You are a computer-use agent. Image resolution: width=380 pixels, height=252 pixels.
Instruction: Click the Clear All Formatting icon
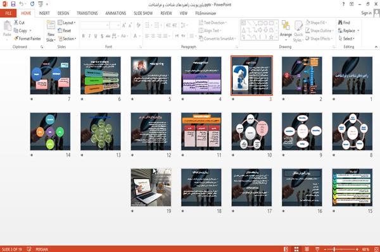tap(138, 25)
